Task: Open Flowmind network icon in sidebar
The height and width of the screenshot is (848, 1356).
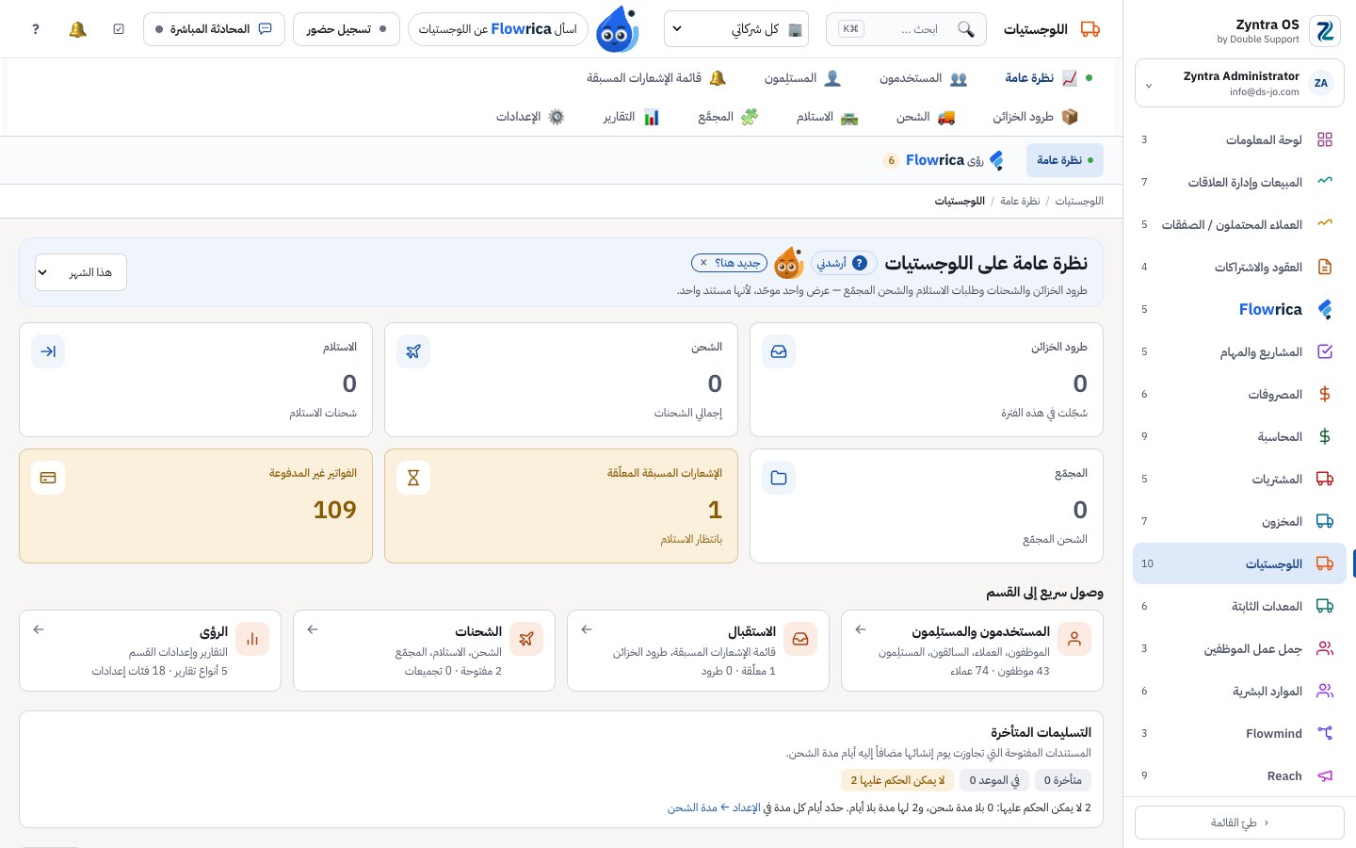Action: tap(1325, 733)
